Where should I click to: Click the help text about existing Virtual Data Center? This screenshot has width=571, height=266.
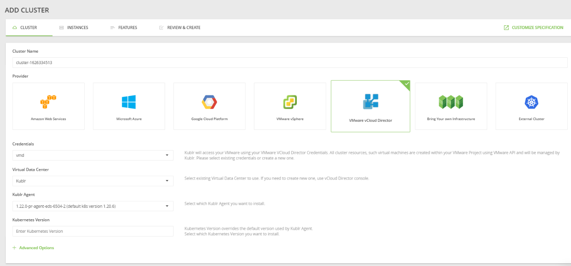[277, 178]
